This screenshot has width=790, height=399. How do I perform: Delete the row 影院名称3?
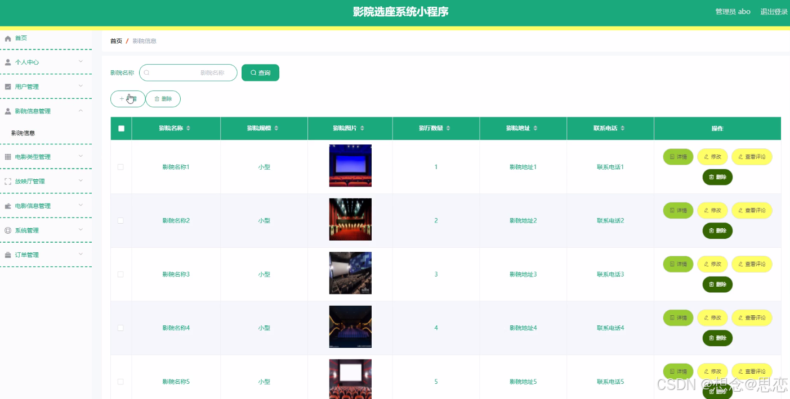pyautogui.click(x=717, y=284)
